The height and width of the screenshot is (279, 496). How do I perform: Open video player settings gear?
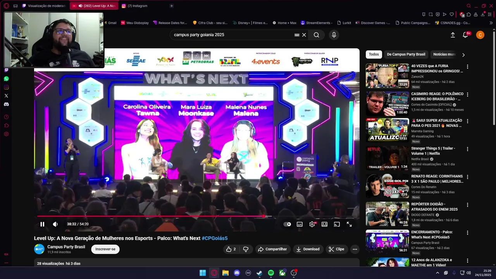pyautogui.click(x=312, y=224)
